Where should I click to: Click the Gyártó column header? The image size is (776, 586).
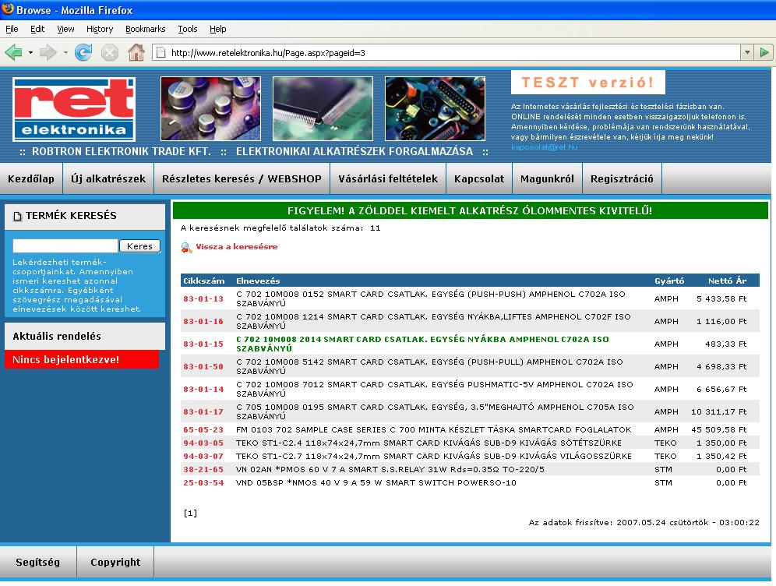669,281
